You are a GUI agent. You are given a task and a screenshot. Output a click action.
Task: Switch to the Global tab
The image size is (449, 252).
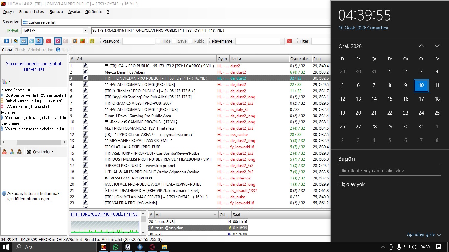[7, 50]
